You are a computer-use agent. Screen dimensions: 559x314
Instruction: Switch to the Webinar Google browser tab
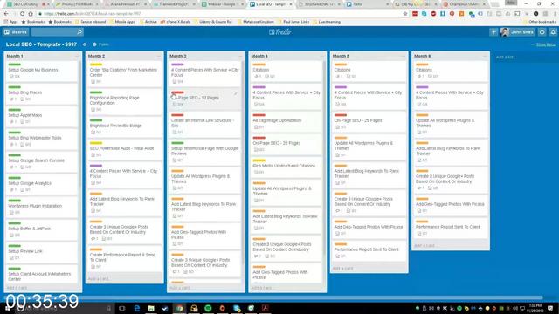(x=222, y=4)
